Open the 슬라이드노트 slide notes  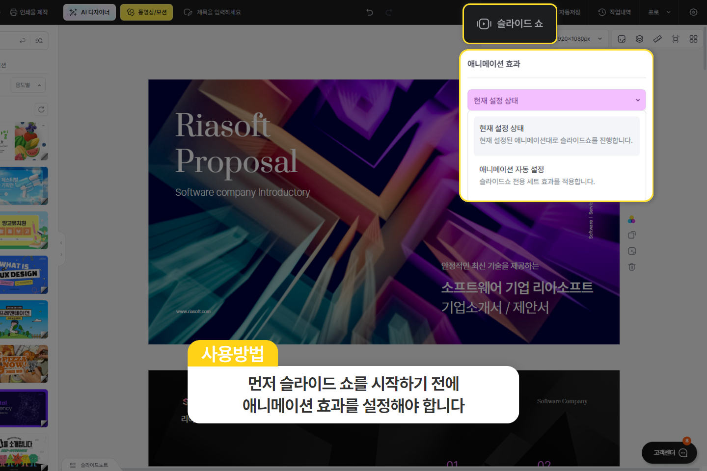89,465
